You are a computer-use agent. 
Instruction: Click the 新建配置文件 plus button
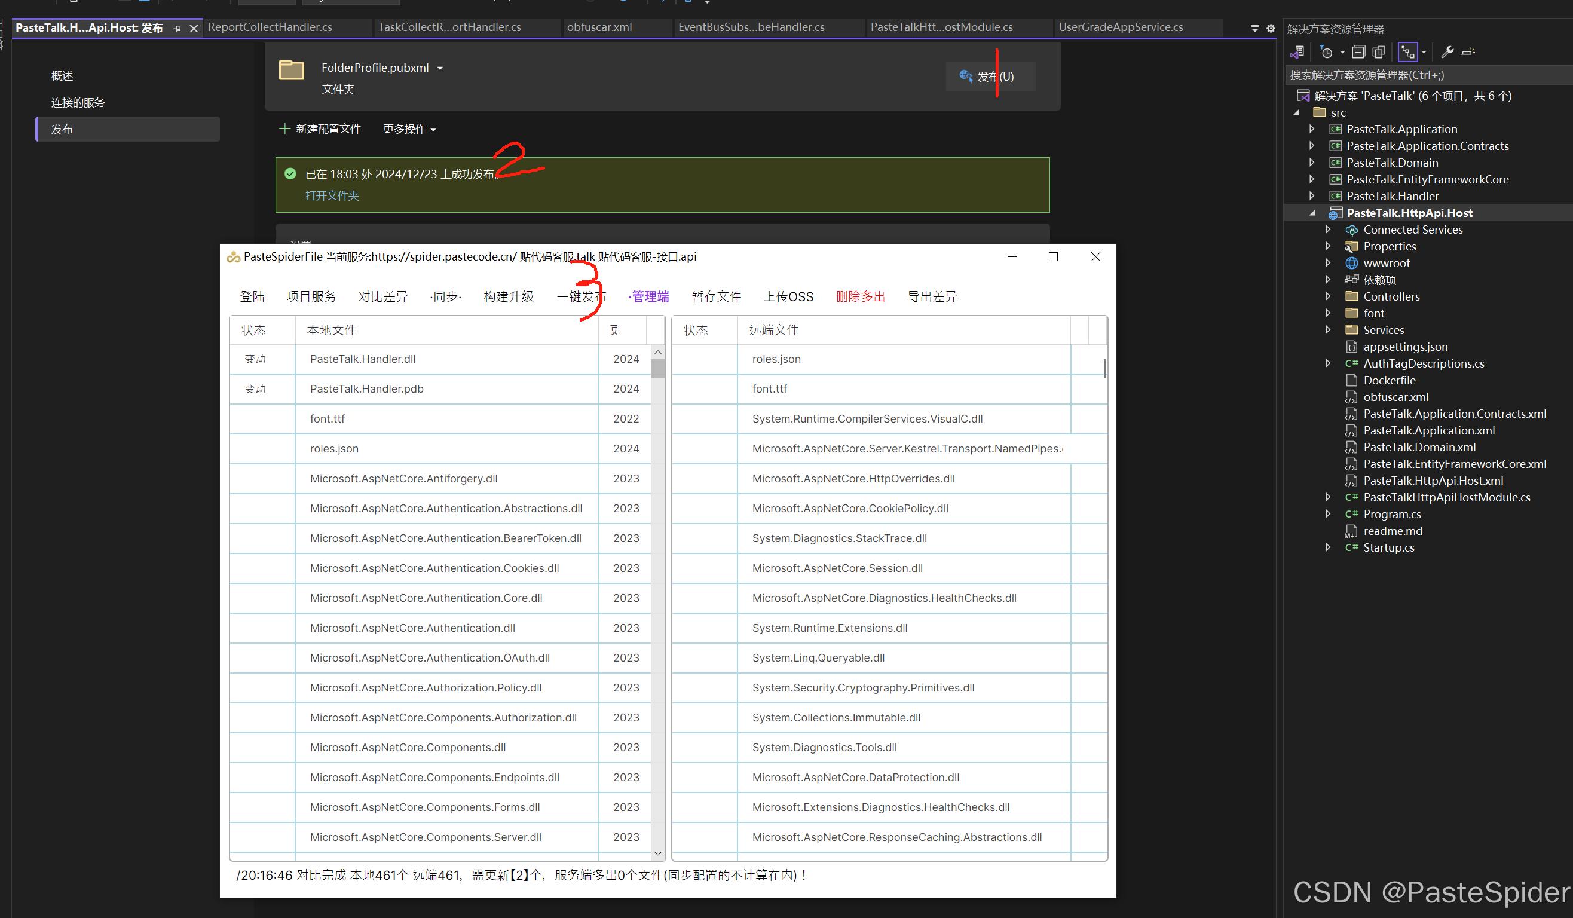tap(320, 128)
